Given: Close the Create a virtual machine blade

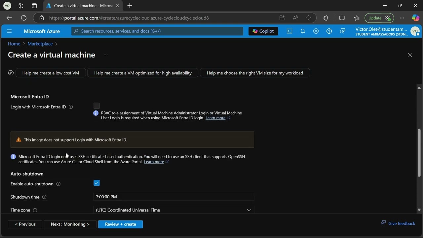Looking at the screenshot, I should click(x=410, y=55).
